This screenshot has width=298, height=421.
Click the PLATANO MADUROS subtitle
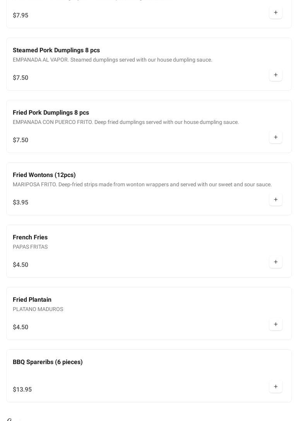[38, 309]
